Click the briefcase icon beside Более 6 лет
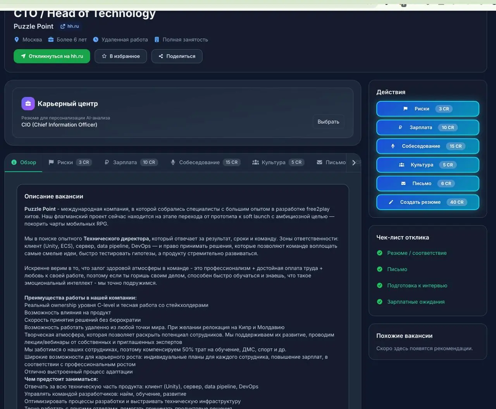The height and width of the screenshot is (409, 496). (51, 40)
